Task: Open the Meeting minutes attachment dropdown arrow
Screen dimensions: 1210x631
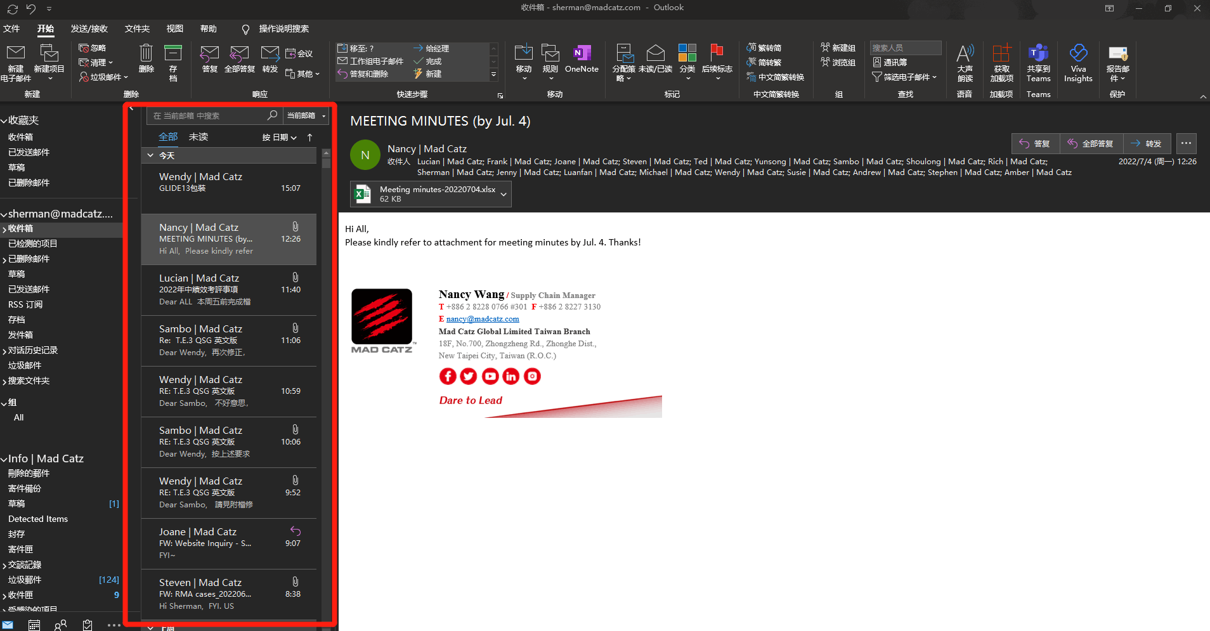Action: (504, 194)
